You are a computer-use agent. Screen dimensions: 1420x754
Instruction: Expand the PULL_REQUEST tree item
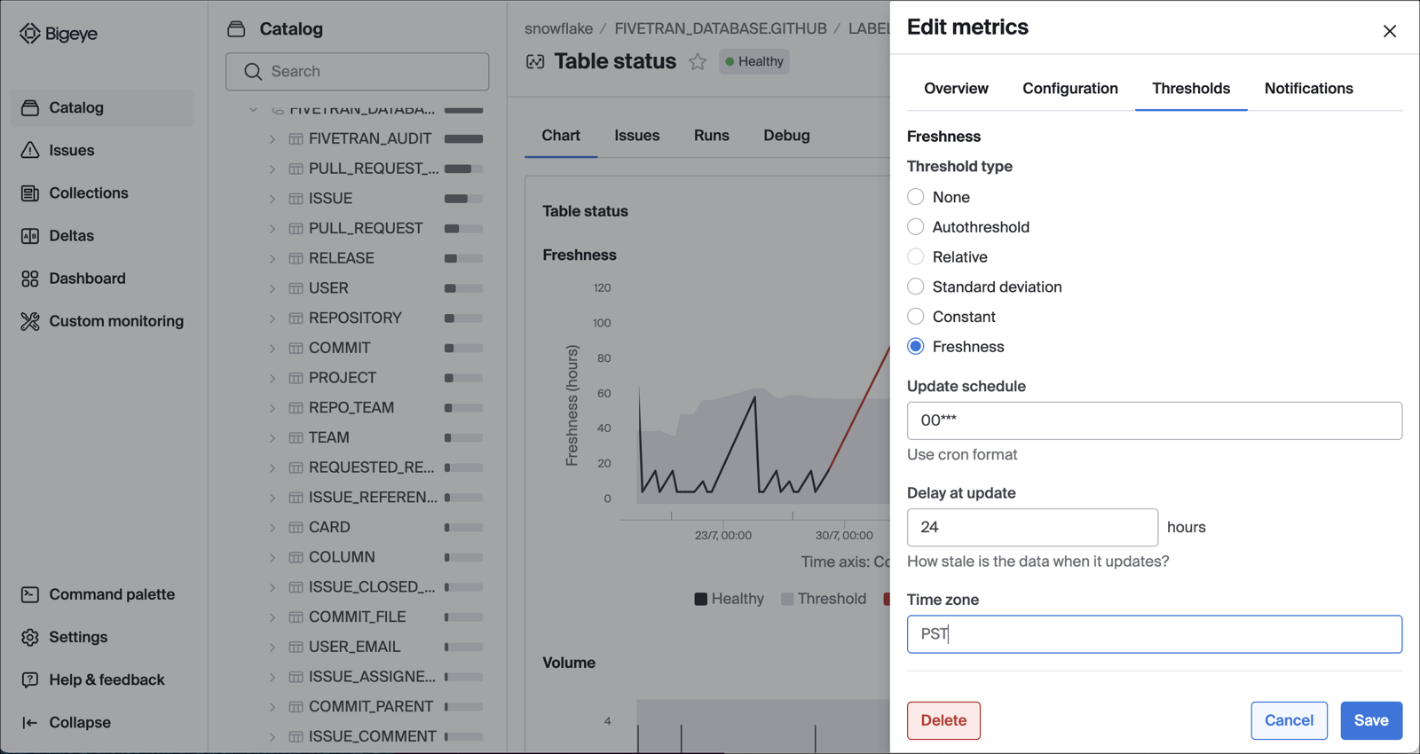[272, 229]
